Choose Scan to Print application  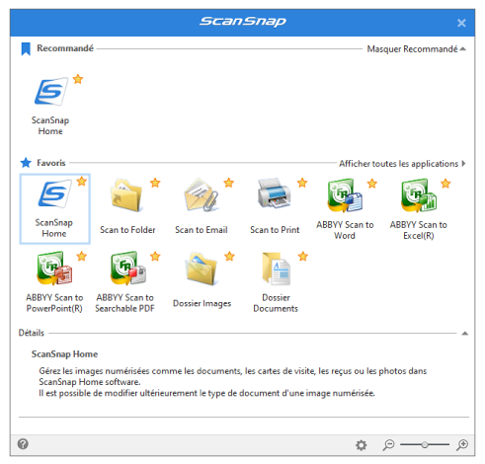[275, 207]
